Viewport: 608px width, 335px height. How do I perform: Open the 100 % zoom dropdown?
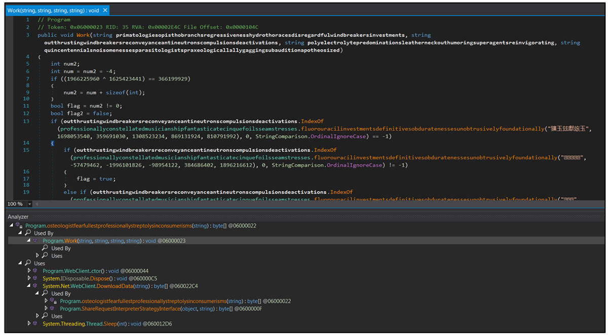pos(29,204)
